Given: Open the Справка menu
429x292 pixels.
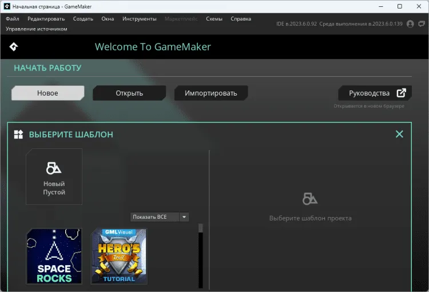Looking at the screenshot, I should click(x=241, y=19).
